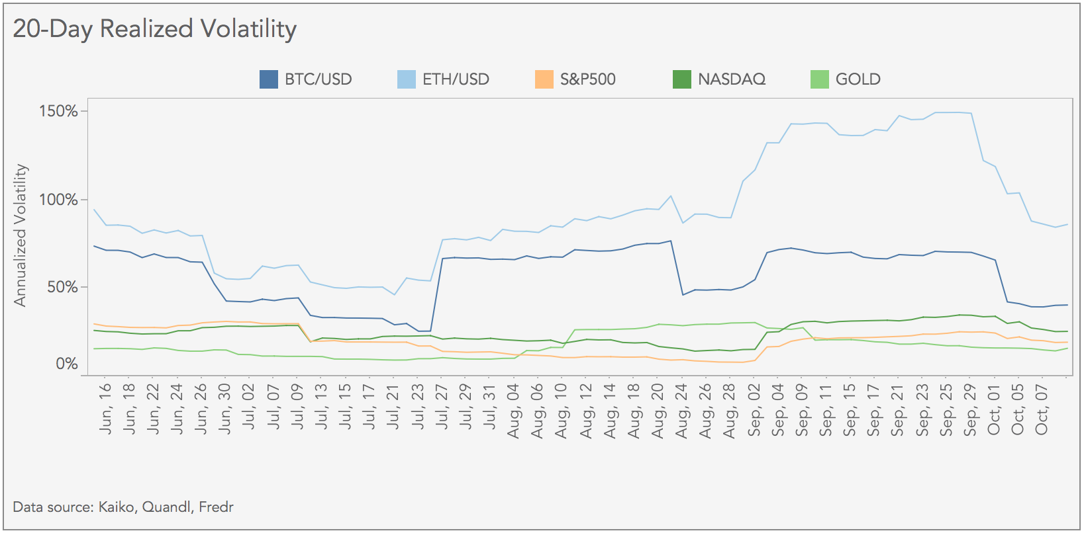Click the NASDAQ dark green legend swatch

681,79
